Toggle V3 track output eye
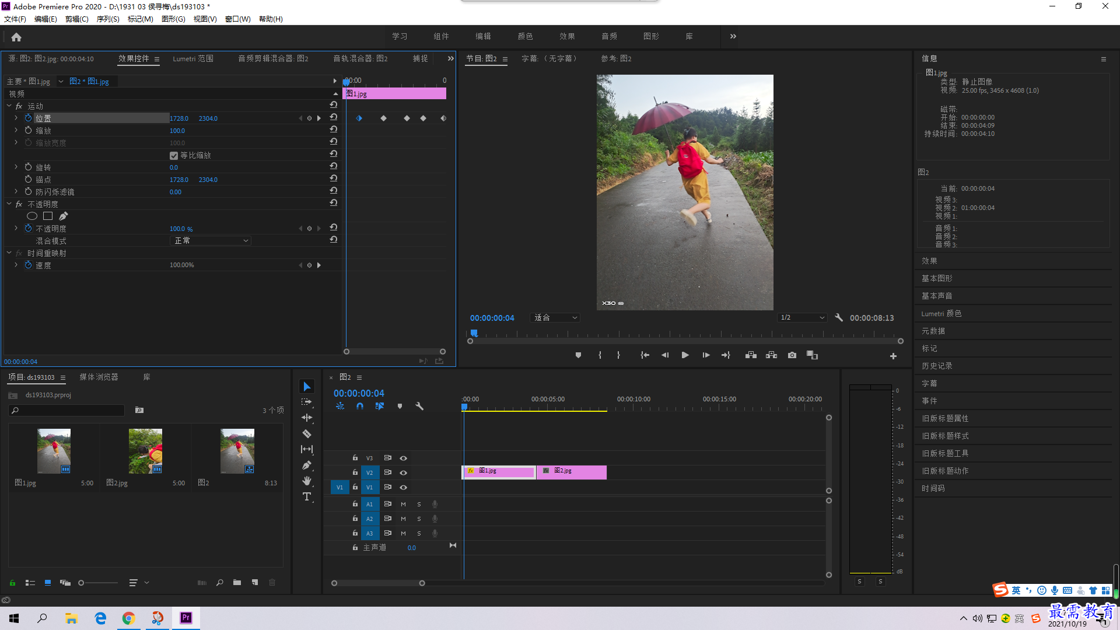This screenshot has height=630, width=1120. [x=403, y=458]
